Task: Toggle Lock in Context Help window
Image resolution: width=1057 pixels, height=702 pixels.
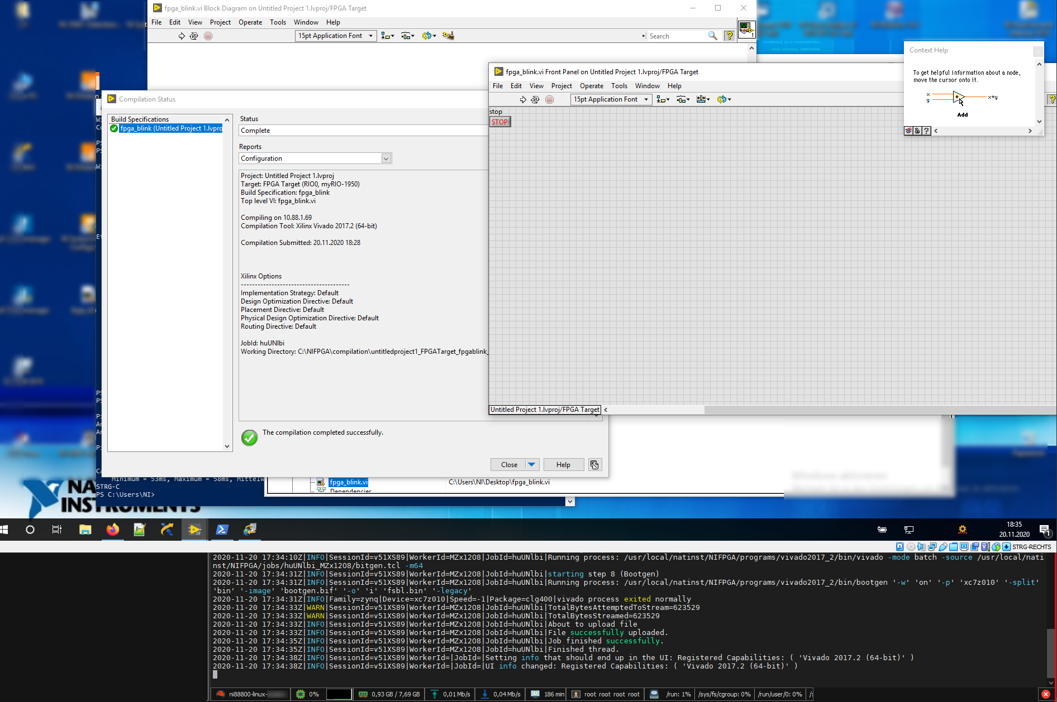Action: (917, 131)
